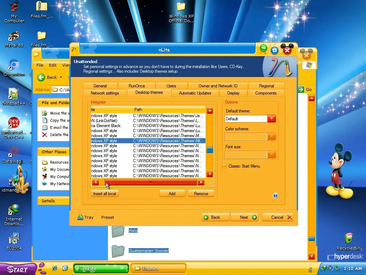
Task: Open Notepad++ desktop shortcut
Action: (14, 96)
